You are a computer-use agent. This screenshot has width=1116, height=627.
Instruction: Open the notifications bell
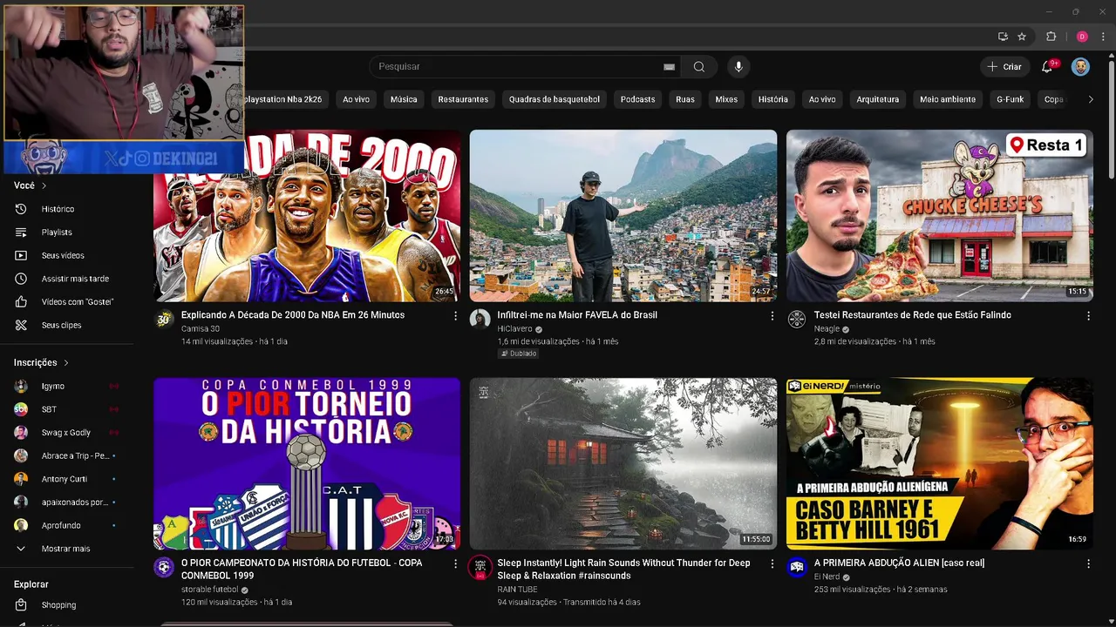1047,67
